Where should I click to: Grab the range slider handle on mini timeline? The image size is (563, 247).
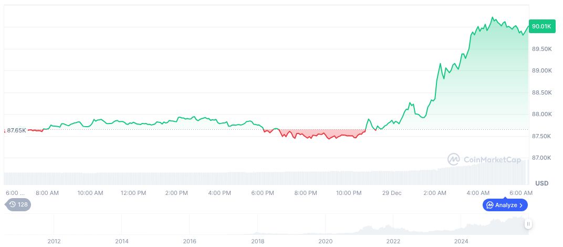[x=528, y=224]
